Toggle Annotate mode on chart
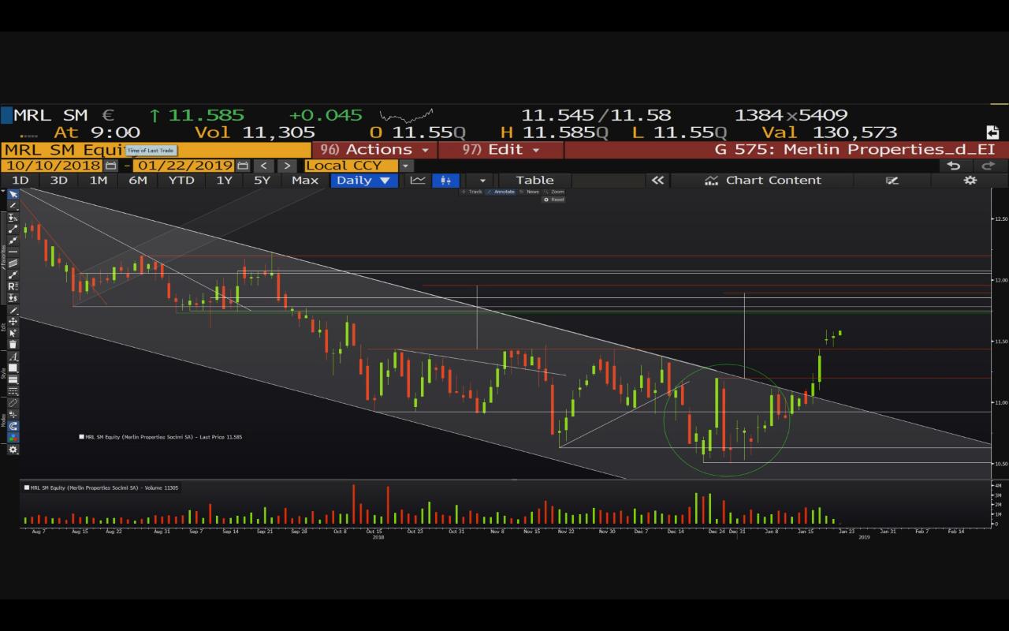Viewport: 1009px width, 631px height. tap(501, 192)
